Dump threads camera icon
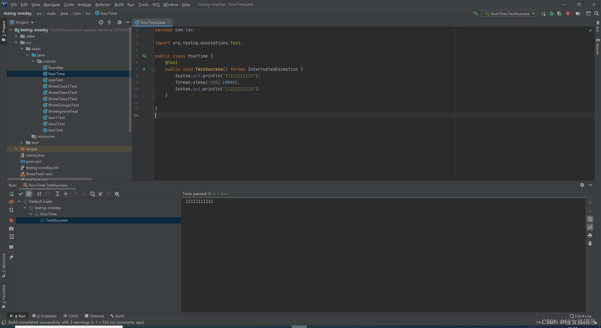 point(11,228)
